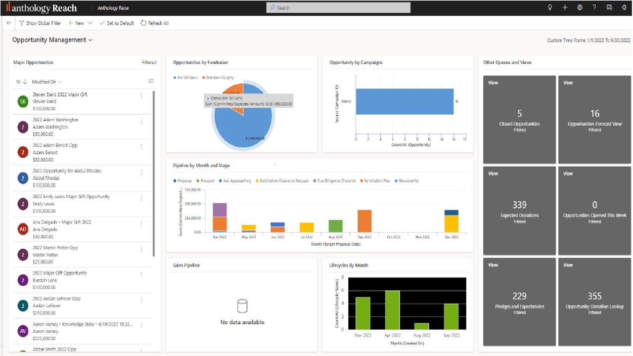Expand the New button dropdown chevron
Viewport: 633px width, 356px height.
click(x=90, y=23)
